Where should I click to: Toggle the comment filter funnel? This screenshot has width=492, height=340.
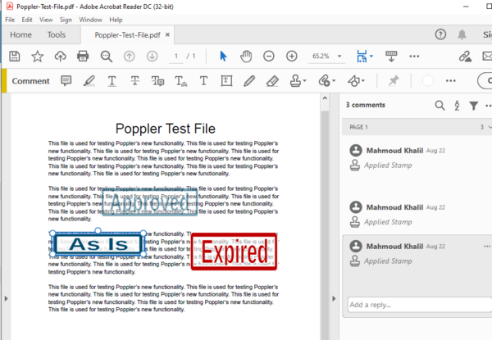(473, 105)
